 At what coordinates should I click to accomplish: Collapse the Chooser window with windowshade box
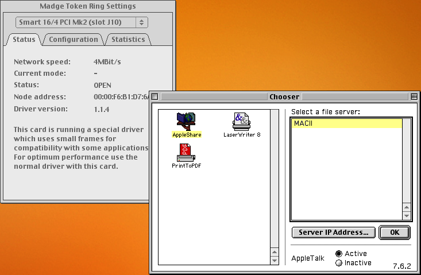click(x=414, y=96)
